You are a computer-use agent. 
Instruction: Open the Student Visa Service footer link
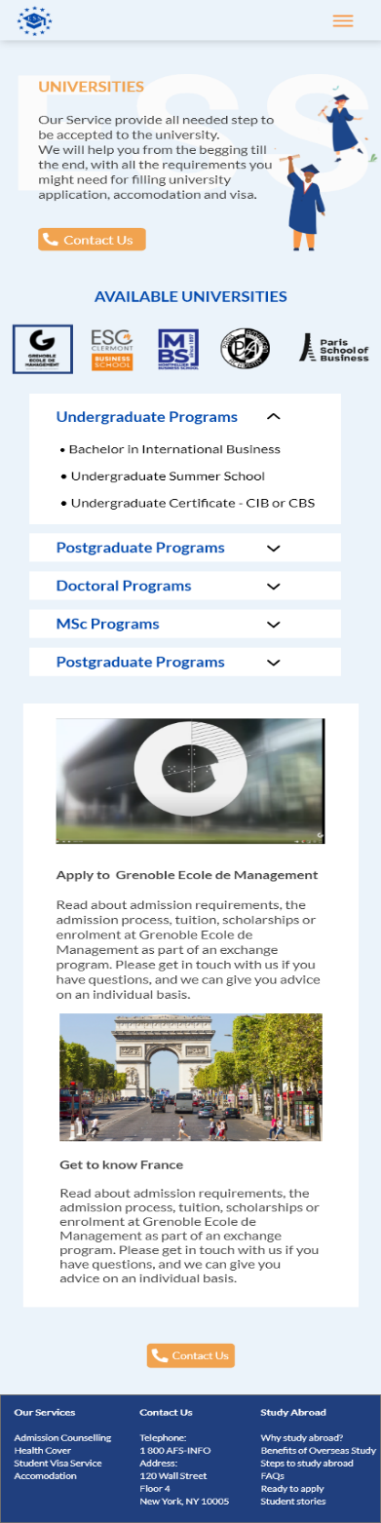coord(57,1464)
